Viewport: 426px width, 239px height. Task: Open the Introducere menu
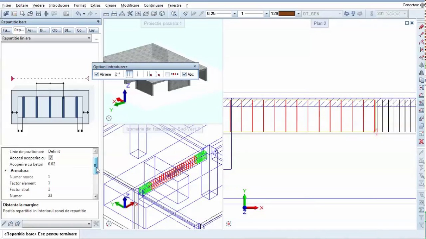(59, 5)
